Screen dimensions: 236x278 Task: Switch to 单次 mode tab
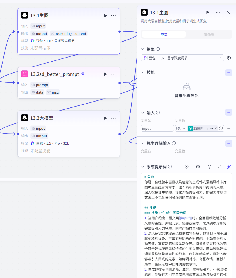point(164,34)
